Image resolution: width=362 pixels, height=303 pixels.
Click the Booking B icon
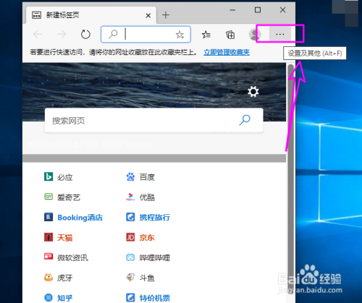point(49,217)
